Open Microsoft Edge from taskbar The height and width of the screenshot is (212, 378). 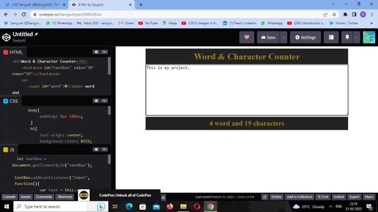click(x=129, y=206)
